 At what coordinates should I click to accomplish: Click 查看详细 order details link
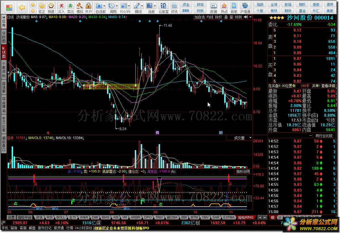[328, 86]
